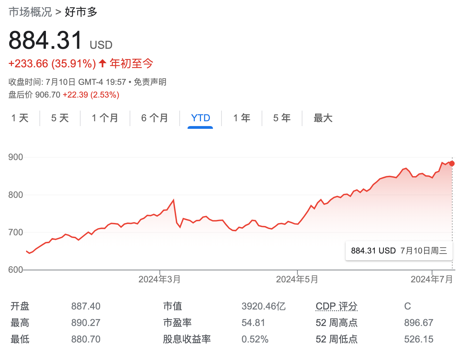Select the 5天 chart range

[59, 118]
